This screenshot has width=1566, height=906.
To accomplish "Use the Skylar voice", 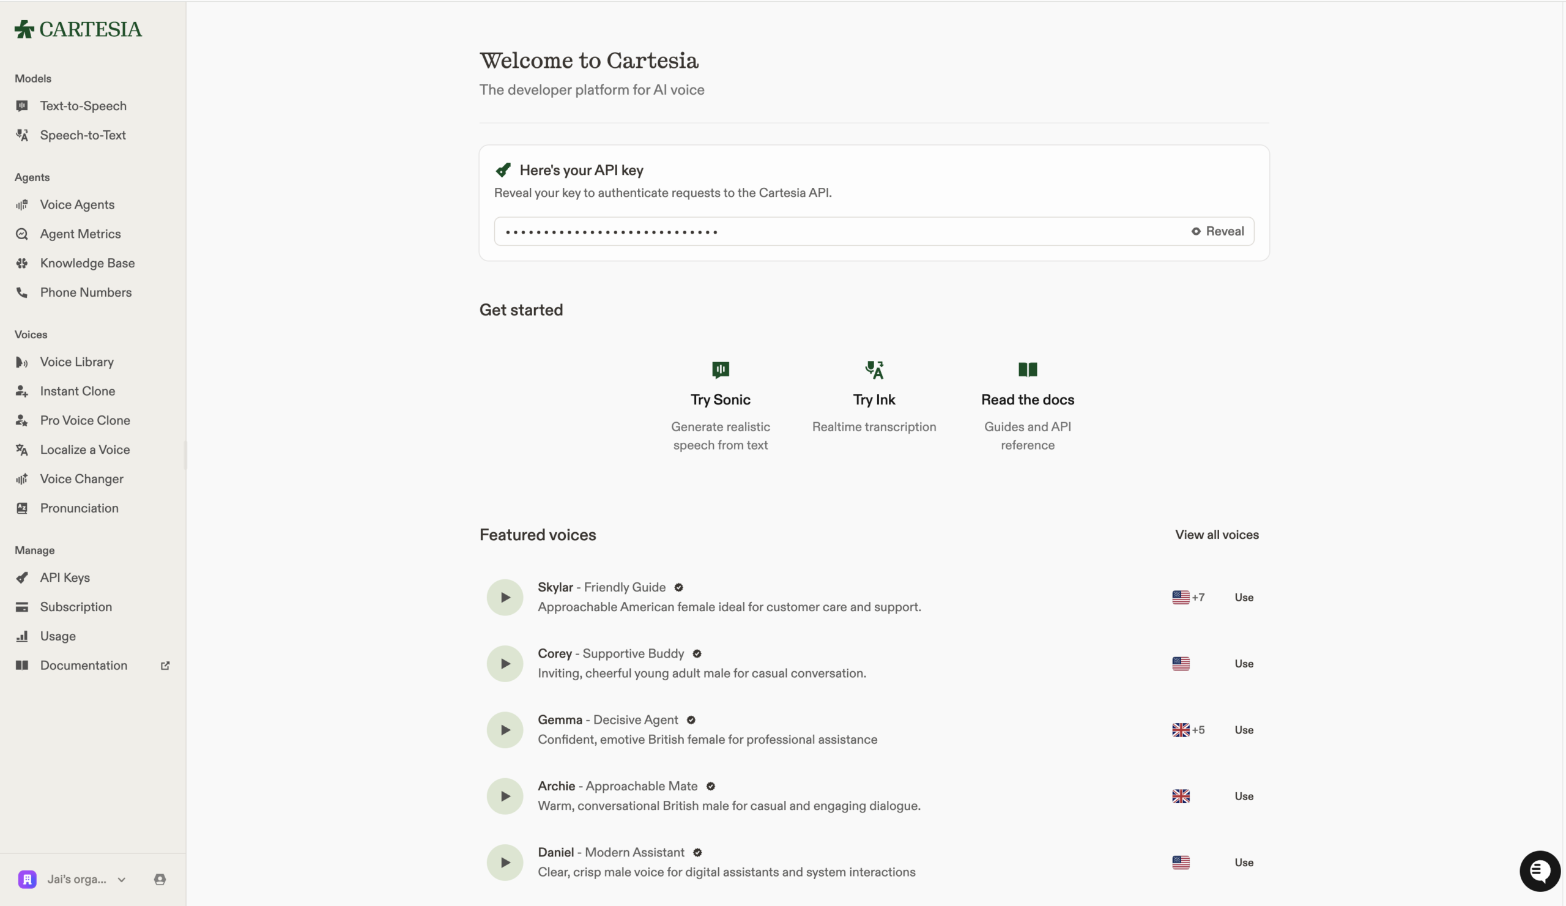I will point(1244,597).
